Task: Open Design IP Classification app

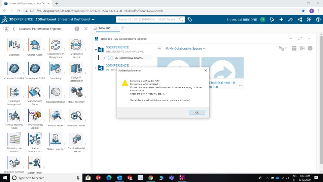Action: (76, 68)
